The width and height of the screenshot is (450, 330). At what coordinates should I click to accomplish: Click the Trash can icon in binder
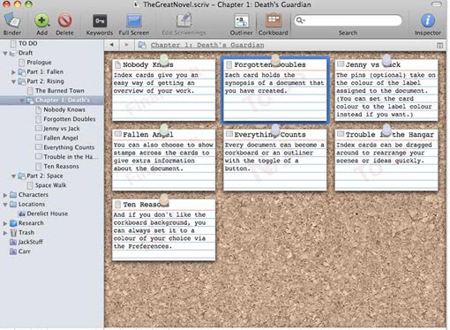(x=13, y=233)
